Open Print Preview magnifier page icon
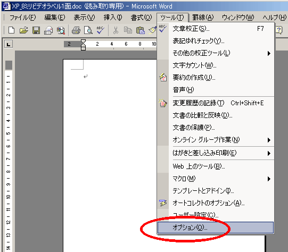This screenshot has width=288, height=252. (88, 30)
